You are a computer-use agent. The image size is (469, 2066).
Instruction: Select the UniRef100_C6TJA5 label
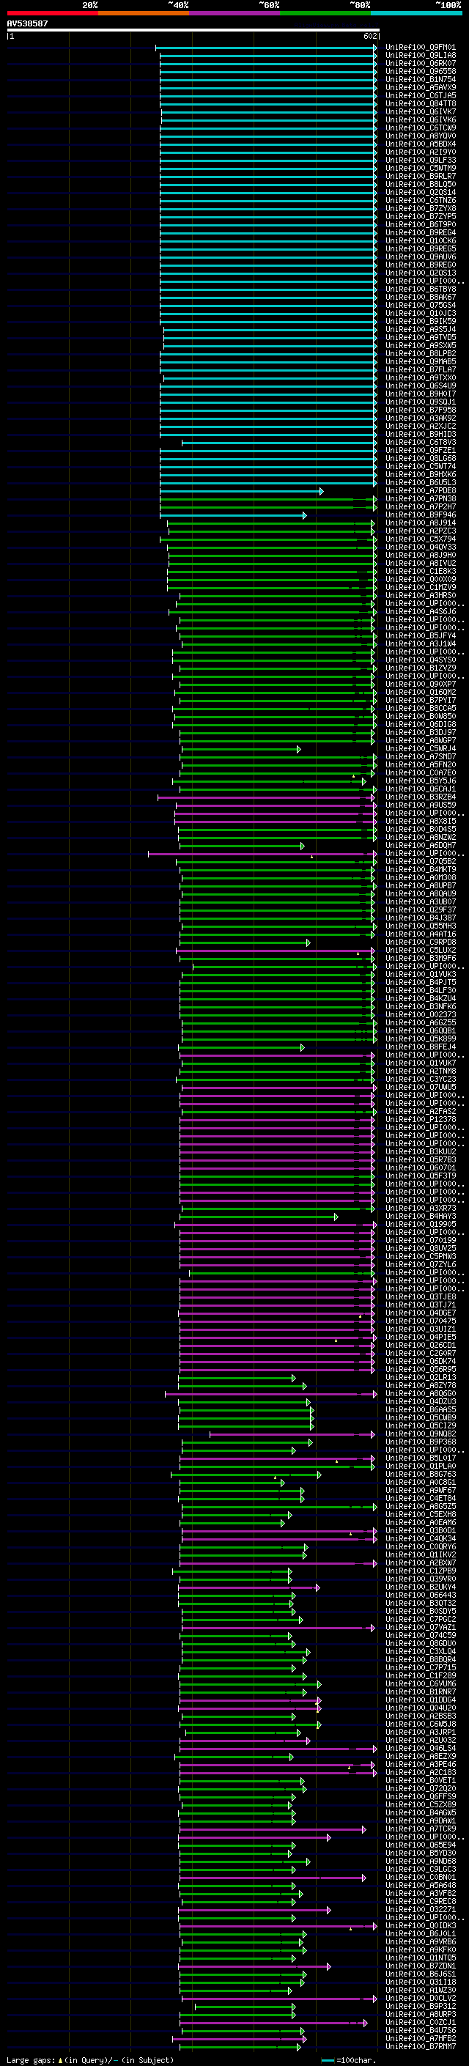(x=420, y=95)
